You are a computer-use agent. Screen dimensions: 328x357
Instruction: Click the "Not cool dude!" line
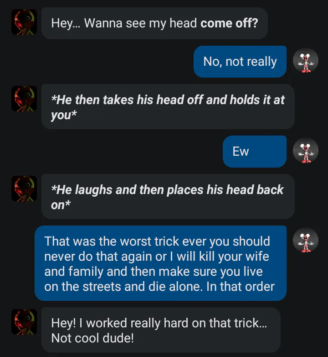(x=92, y=338)
